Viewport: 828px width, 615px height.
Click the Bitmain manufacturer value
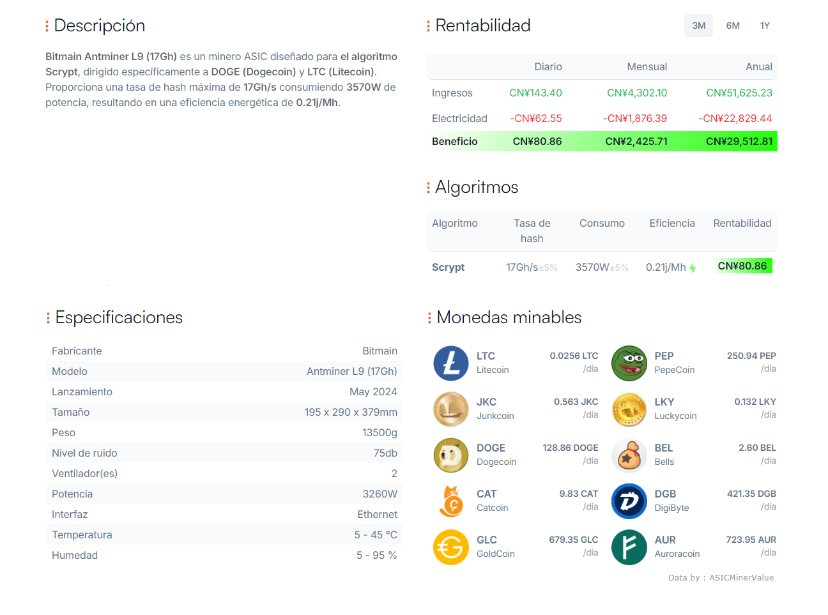(x=379, y=351)
